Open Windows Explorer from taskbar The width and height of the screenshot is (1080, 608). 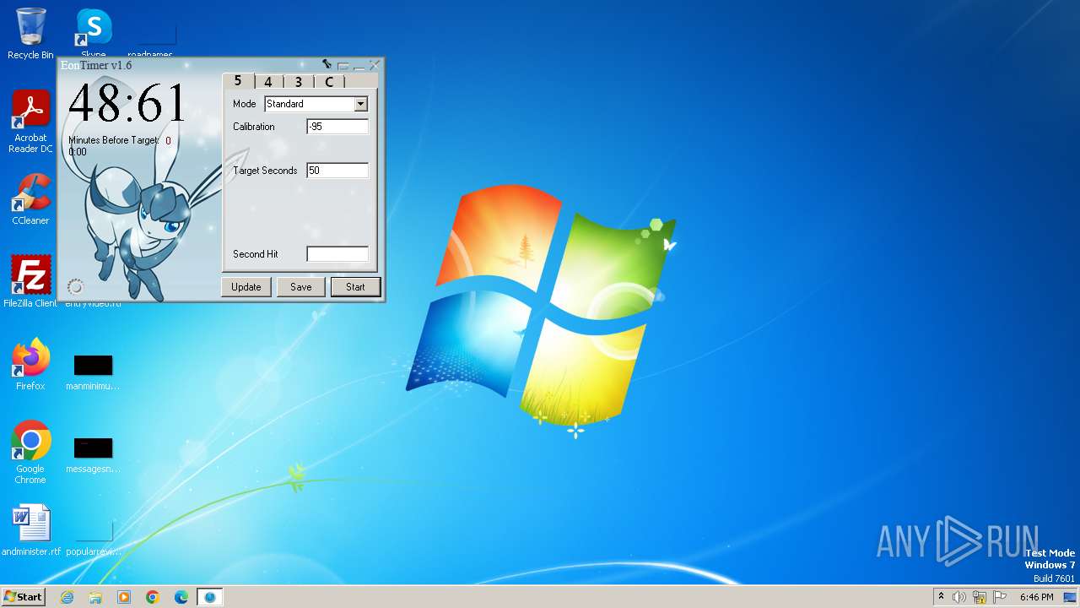point(95,597)
